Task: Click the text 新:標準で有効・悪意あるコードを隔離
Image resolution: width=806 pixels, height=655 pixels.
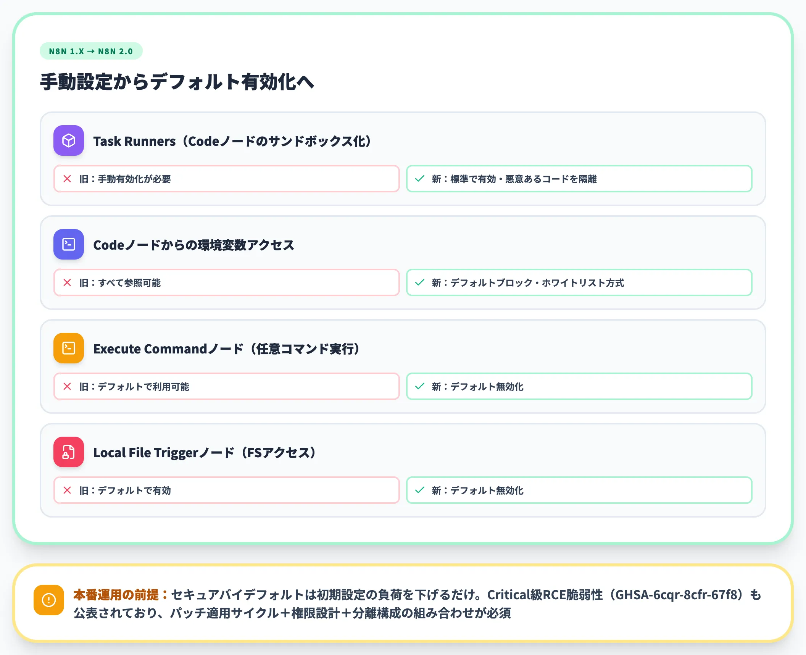Action: click(x=514, y=179)
